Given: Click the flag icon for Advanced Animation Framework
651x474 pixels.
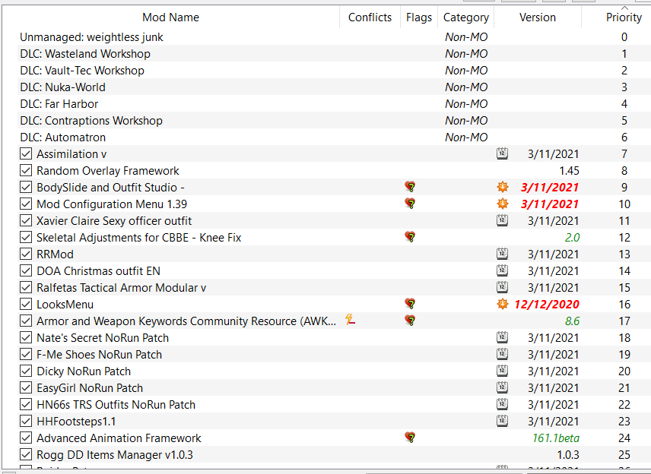Looking at the screenshot, I should pyautogui.click(x=410, y=438).
